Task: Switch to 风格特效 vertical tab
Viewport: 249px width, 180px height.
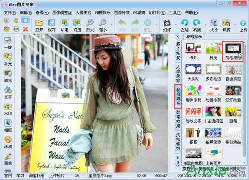Action: tap(178, 142)
